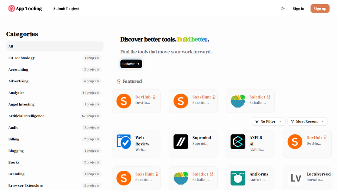The image size is (338, 190).
Task: Click the AXELR AI hexagon logo
Action: click(x=238, y=142)
